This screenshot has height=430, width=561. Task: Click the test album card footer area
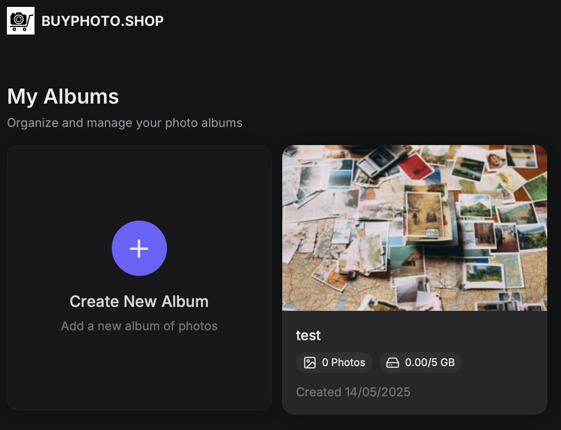pyautogui.click(x=415, y=363)
